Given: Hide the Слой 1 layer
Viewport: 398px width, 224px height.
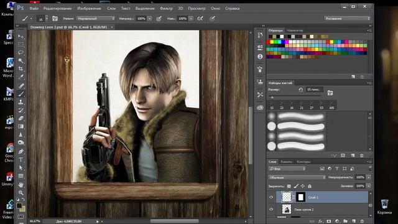Looking at the screenshot, I should point(271,197).
